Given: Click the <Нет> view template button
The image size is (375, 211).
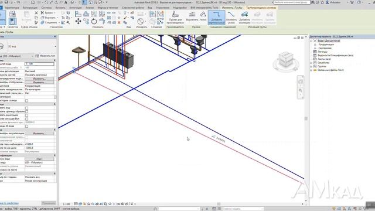Looking at the screenshot, I should [39, 159].
